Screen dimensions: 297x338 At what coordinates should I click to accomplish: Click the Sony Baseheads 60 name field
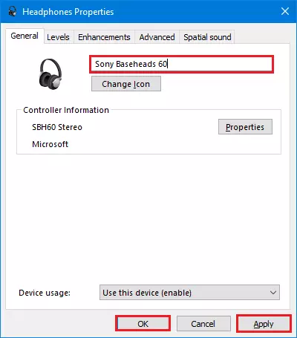(182, 64)
